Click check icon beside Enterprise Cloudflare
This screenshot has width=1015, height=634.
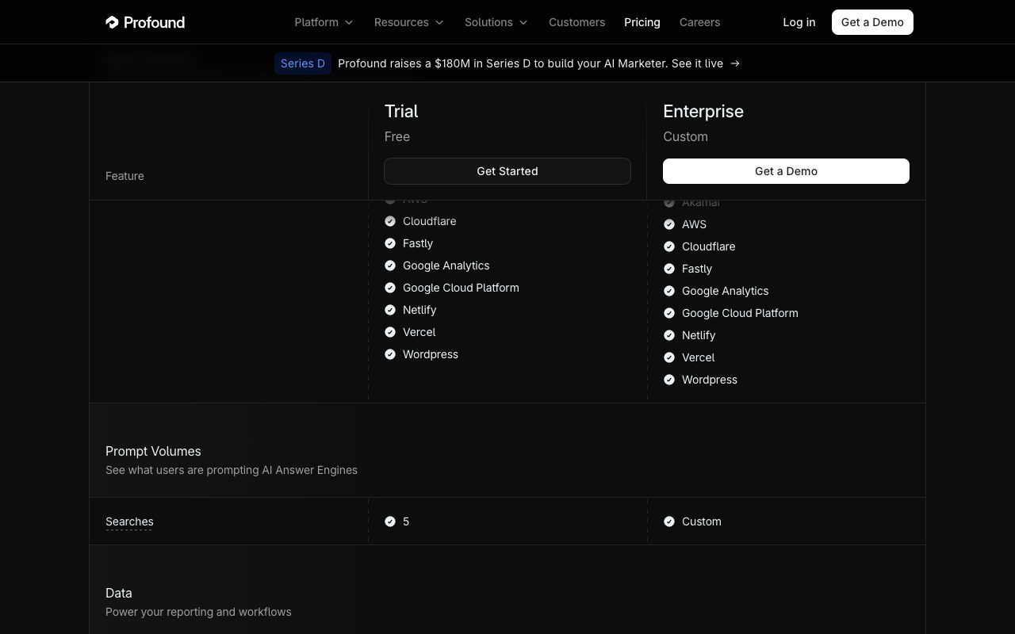pyautogui.click(x=669, y=246)
